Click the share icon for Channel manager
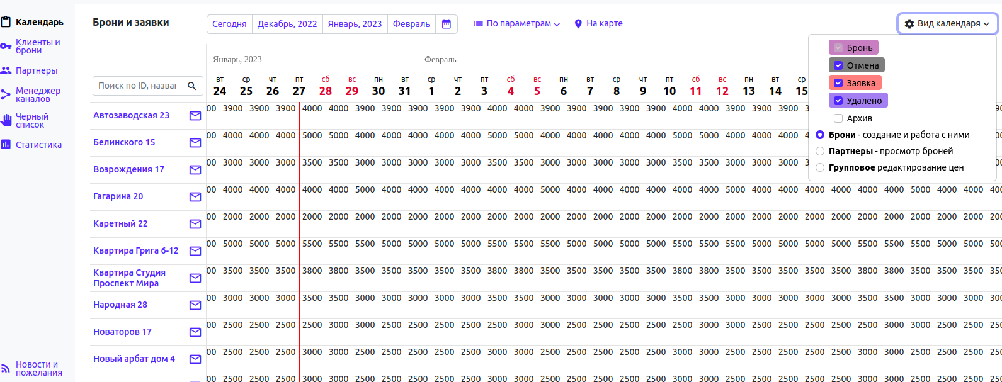 [6, 95]
